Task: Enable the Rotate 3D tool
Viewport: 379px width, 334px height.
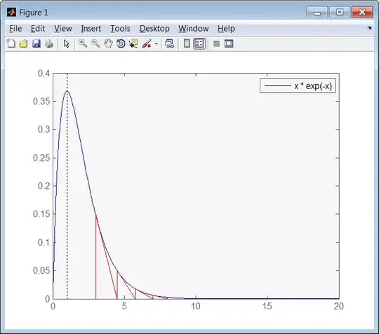Action: coord(121,44)
